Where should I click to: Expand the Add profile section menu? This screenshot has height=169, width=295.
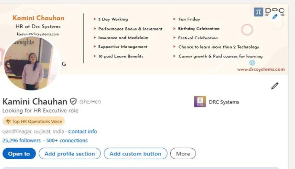70,154
